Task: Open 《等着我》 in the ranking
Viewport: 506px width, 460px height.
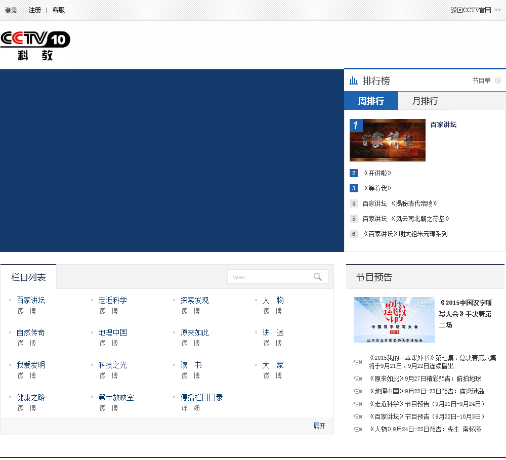Action: coord(377,188)
